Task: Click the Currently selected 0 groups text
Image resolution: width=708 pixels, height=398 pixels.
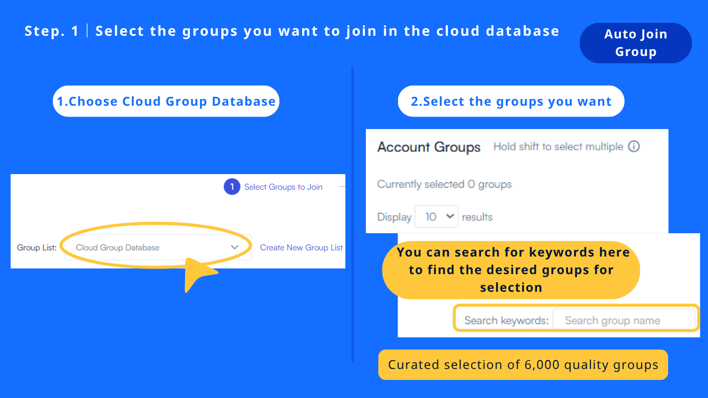Action: [x=444, y=184]
